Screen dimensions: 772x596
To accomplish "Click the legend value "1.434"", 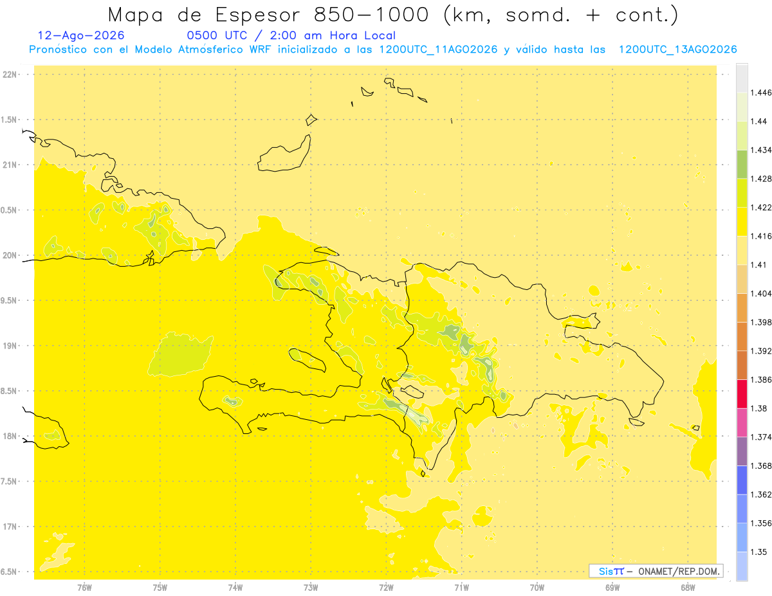I will (x=761, y=150).
